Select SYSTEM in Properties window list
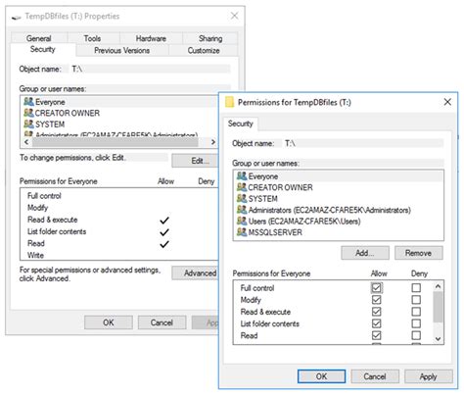 tap(119, 124)
